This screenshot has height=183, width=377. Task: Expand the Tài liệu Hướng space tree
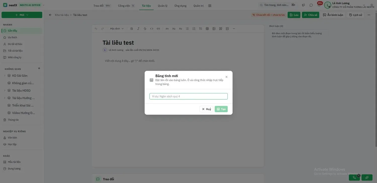pos(5,98)
